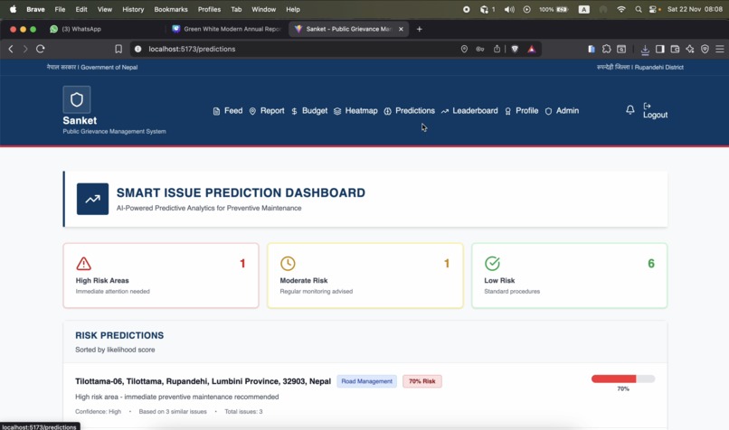
Task: Open the View menu
Action: pos(105,9)
